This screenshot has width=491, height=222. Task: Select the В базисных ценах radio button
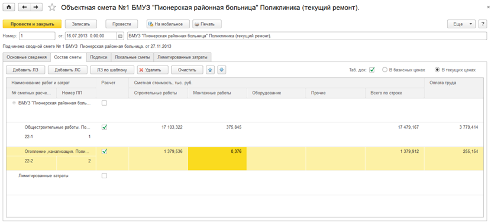pyautogui.click(x=385, y=70)
